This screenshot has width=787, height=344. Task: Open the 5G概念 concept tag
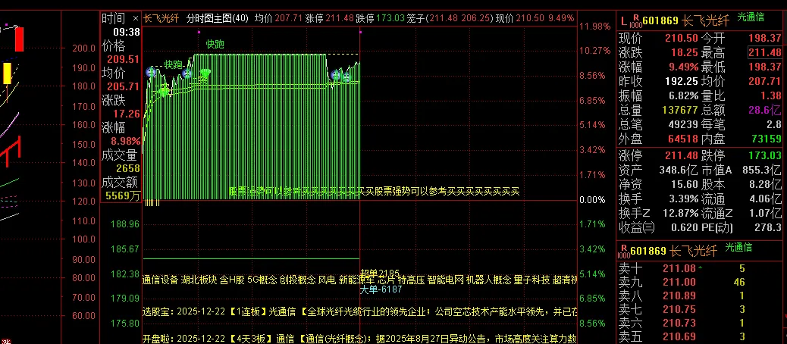(x=262, y=280)
